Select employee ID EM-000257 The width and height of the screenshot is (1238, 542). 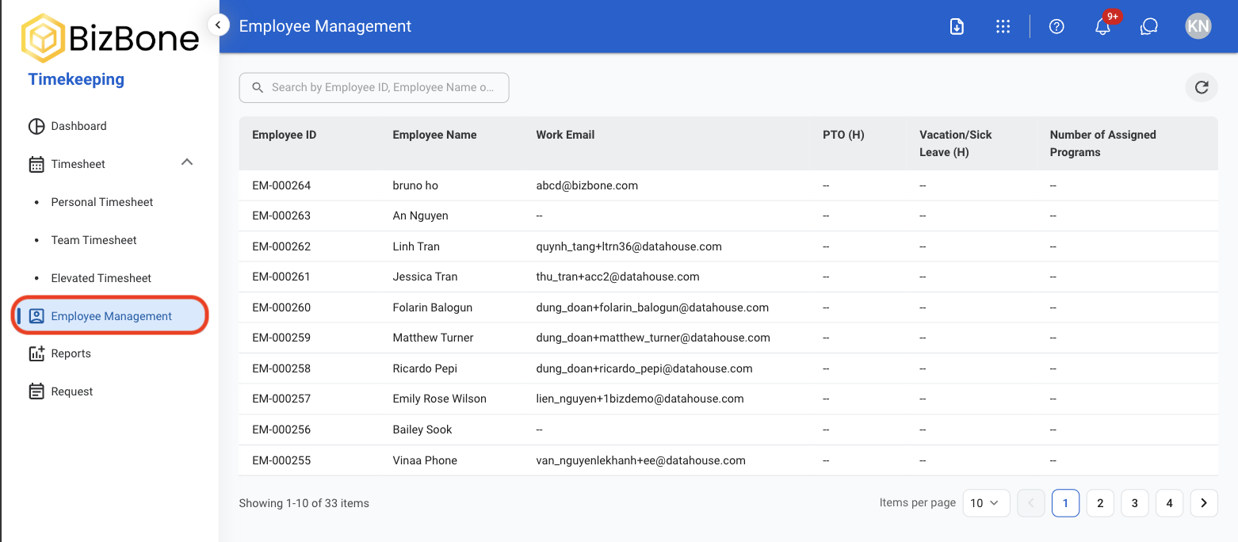pyautogui.click(x=281, y=399)
